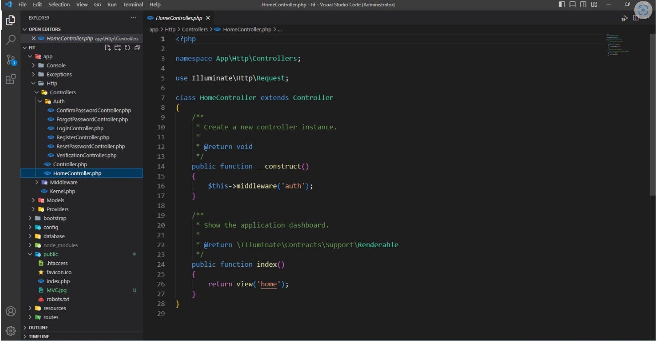Collapse the Auth folder
Screen dimensions: 657x341
(58, 102)
